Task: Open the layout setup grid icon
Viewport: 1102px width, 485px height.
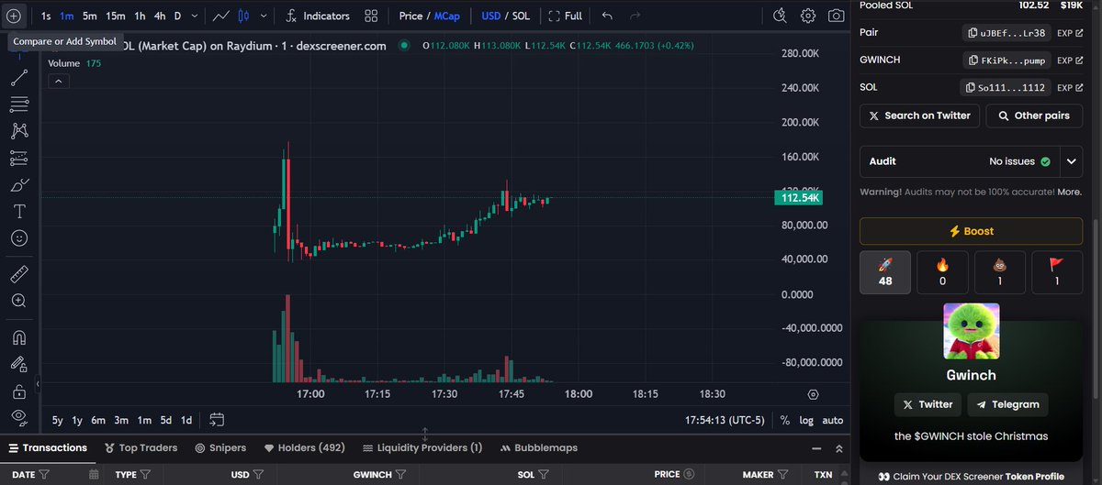Action: (x=371, y=16)
